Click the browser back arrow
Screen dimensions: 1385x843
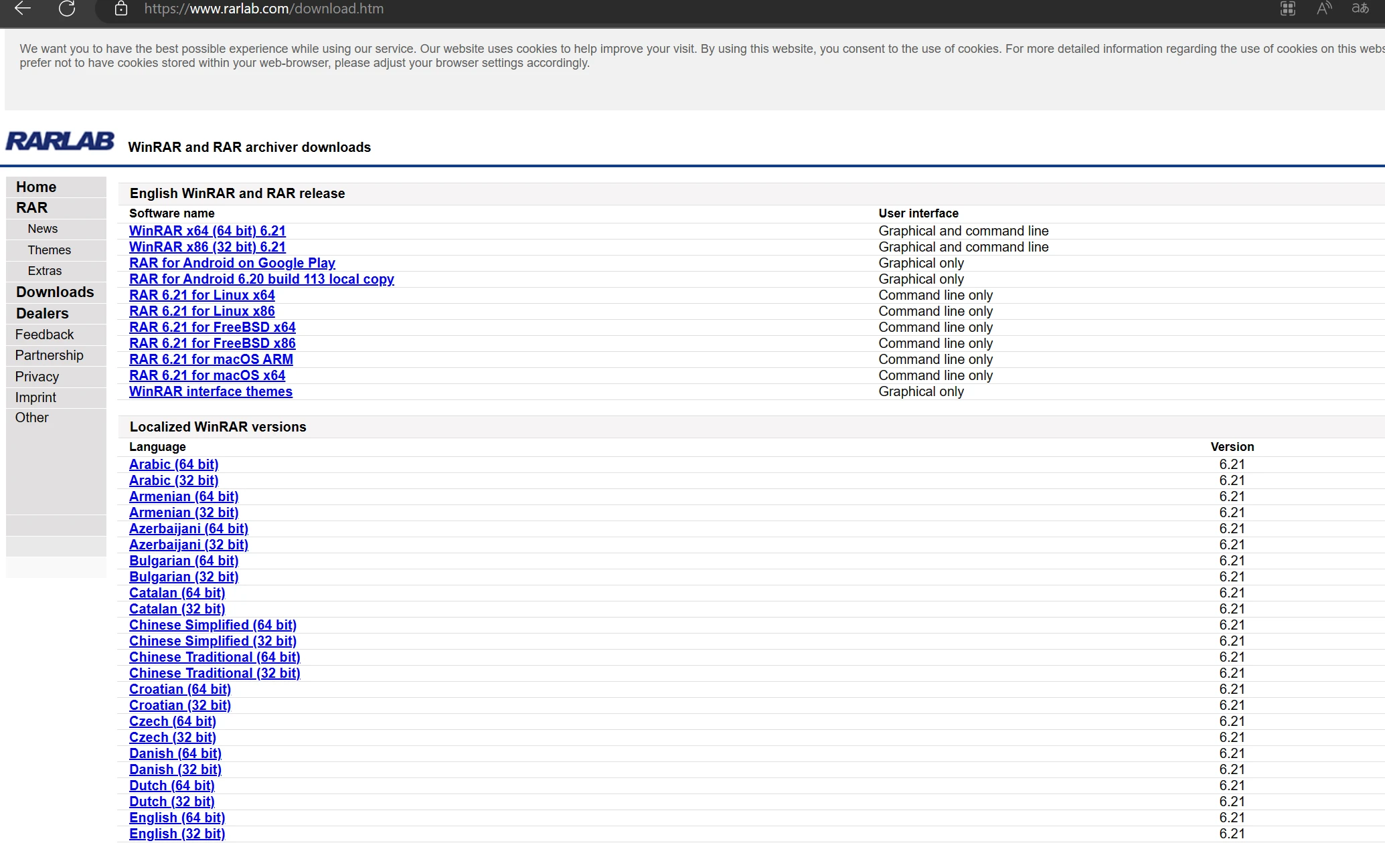23,9
